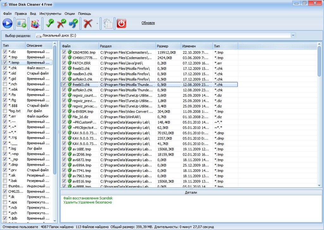Check the *log.txt type box

coord(5,111)
